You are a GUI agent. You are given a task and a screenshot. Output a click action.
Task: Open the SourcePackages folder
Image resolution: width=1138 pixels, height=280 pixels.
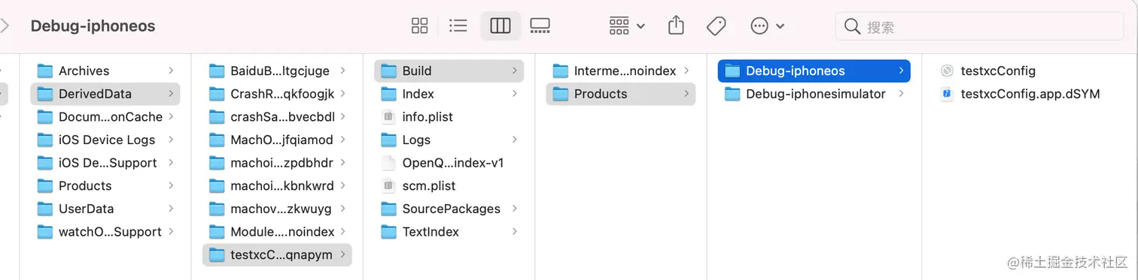(449, 209)
